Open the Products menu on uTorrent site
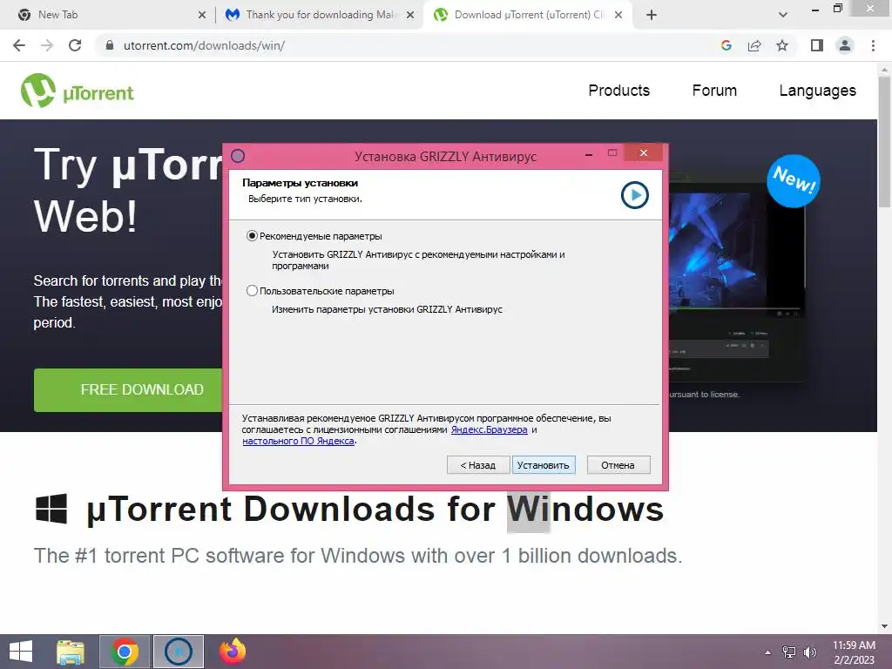 pos(619,91)
